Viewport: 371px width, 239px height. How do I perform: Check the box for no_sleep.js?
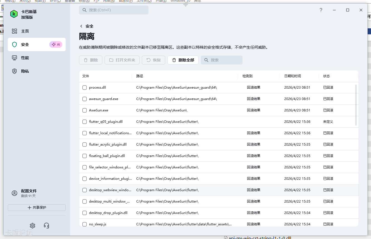click(x=85, y=224)
